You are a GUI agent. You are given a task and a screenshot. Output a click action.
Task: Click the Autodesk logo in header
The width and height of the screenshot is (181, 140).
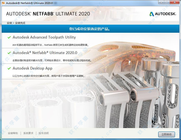[162, 14]
